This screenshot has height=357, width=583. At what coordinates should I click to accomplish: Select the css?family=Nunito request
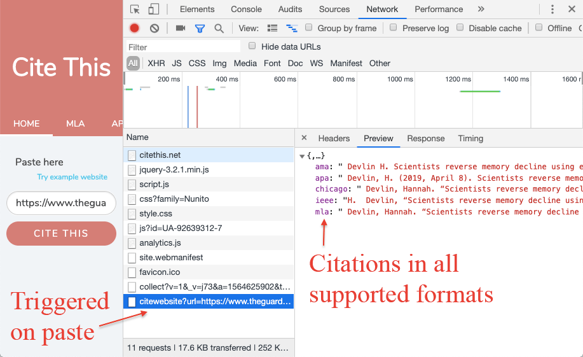(x=209, y=199)
